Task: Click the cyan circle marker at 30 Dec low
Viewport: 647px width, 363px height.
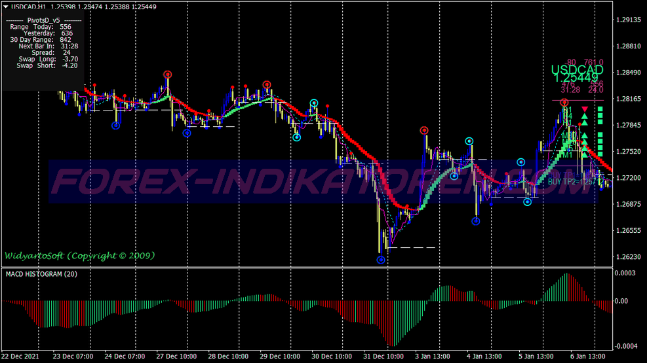Action: (297, 137)
